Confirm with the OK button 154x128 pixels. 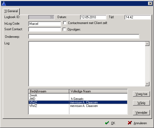tap(110, 123)
